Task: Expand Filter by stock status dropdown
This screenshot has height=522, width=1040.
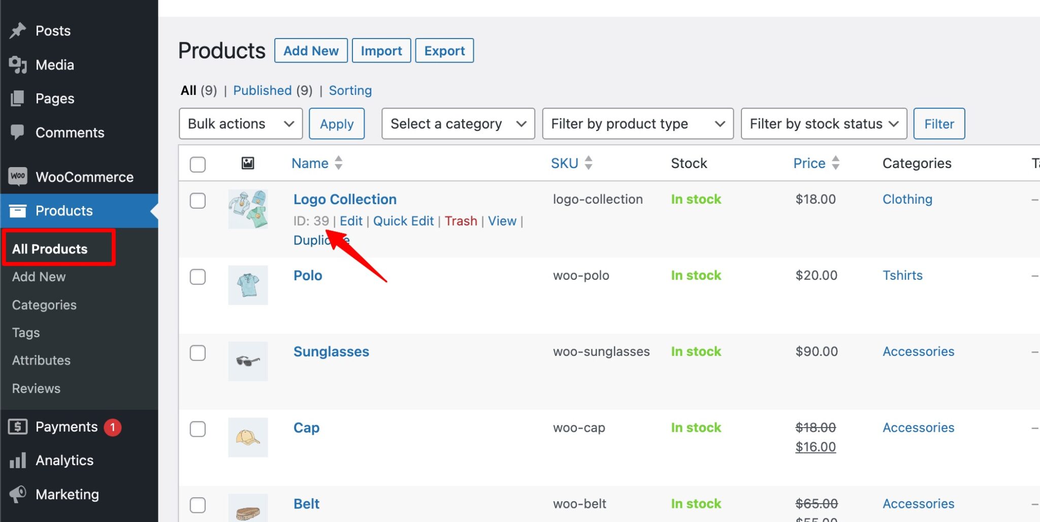Action: (x=824, y=123)
